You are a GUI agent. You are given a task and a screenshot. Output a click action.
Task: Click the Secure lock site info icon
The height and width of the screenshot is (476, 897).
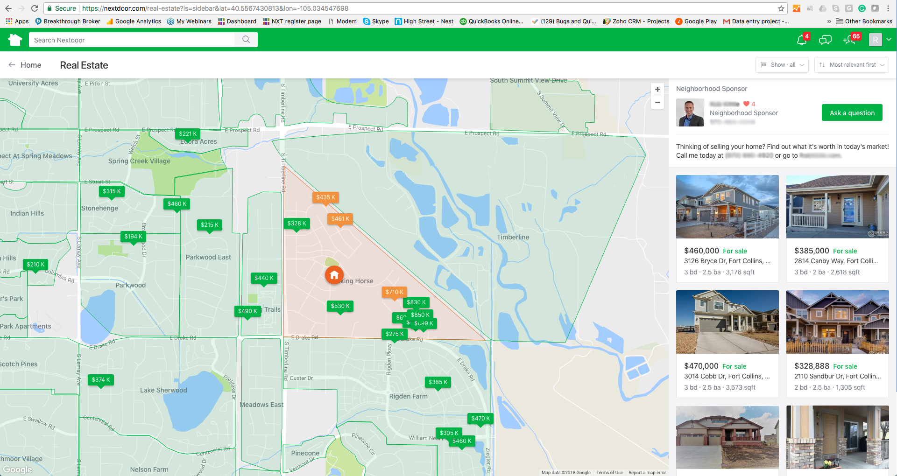[49, 8]
